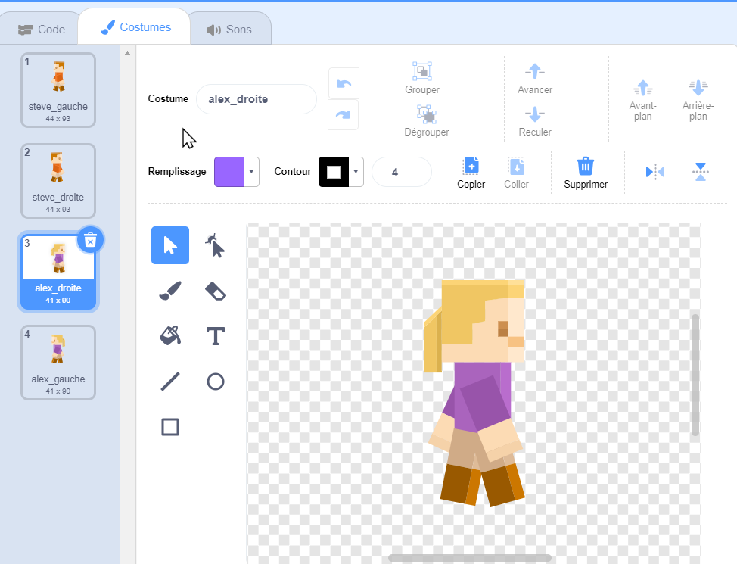Select the Brush tool
The height and width of the screenshot is (564, 737).
coord(170,291)
